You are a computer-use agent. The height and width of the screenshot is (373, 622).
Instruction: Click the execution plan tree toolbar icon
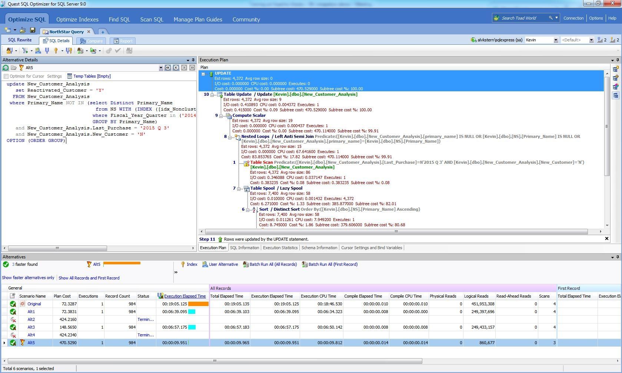click(x=25, y=51)
